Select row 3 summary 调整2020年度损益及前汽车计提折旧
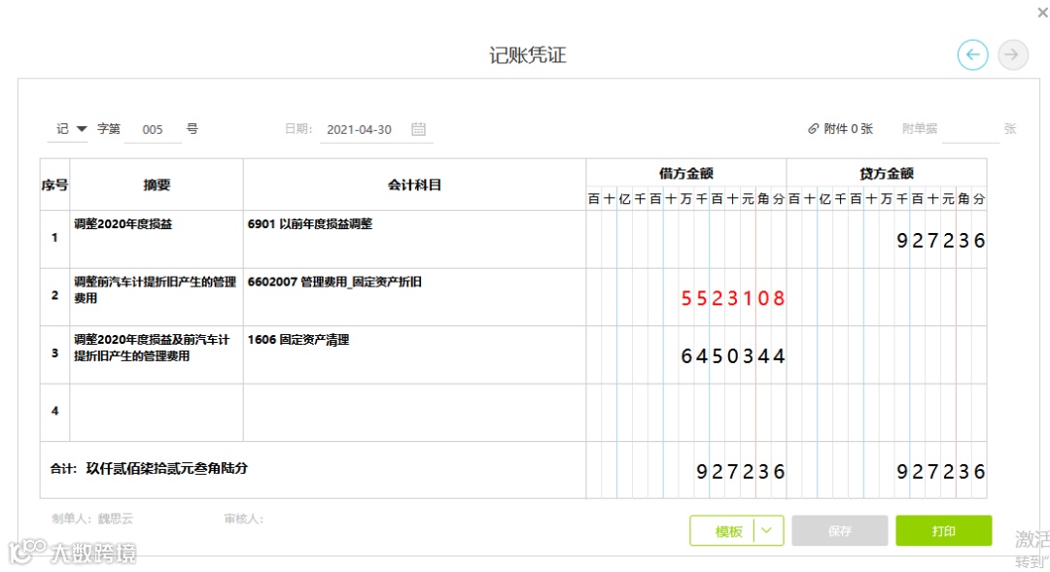The height and width of the screenshot is (572, 1050). click(152, 348)
